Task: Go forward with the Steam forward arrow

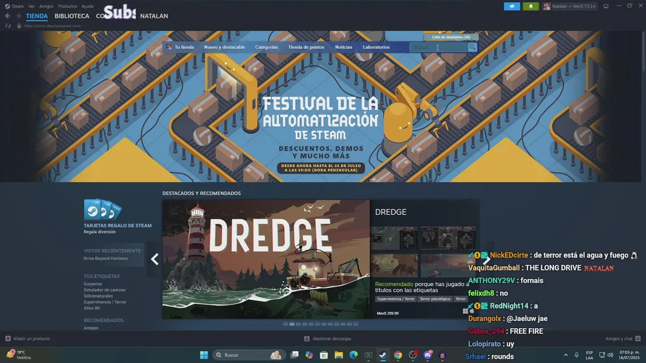Action: pos(18,16)
